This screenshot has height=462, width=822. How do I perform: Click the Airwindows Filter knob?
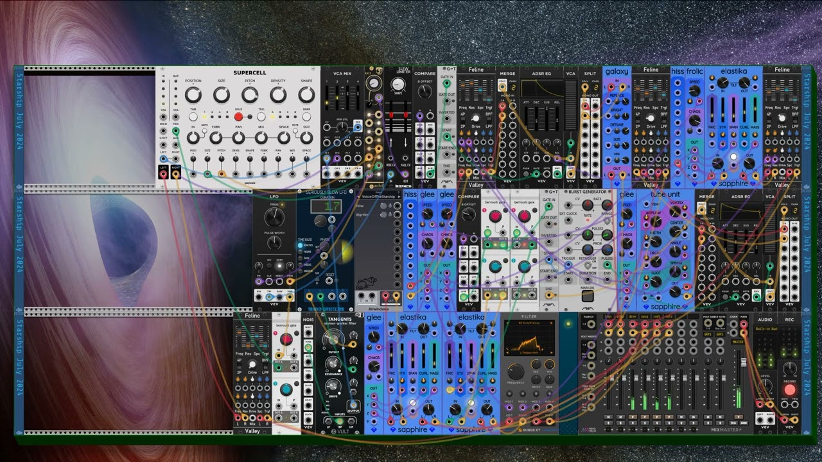(x=383, y=206)
